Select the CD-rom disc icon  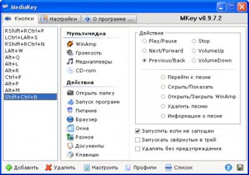click(70, 71)
